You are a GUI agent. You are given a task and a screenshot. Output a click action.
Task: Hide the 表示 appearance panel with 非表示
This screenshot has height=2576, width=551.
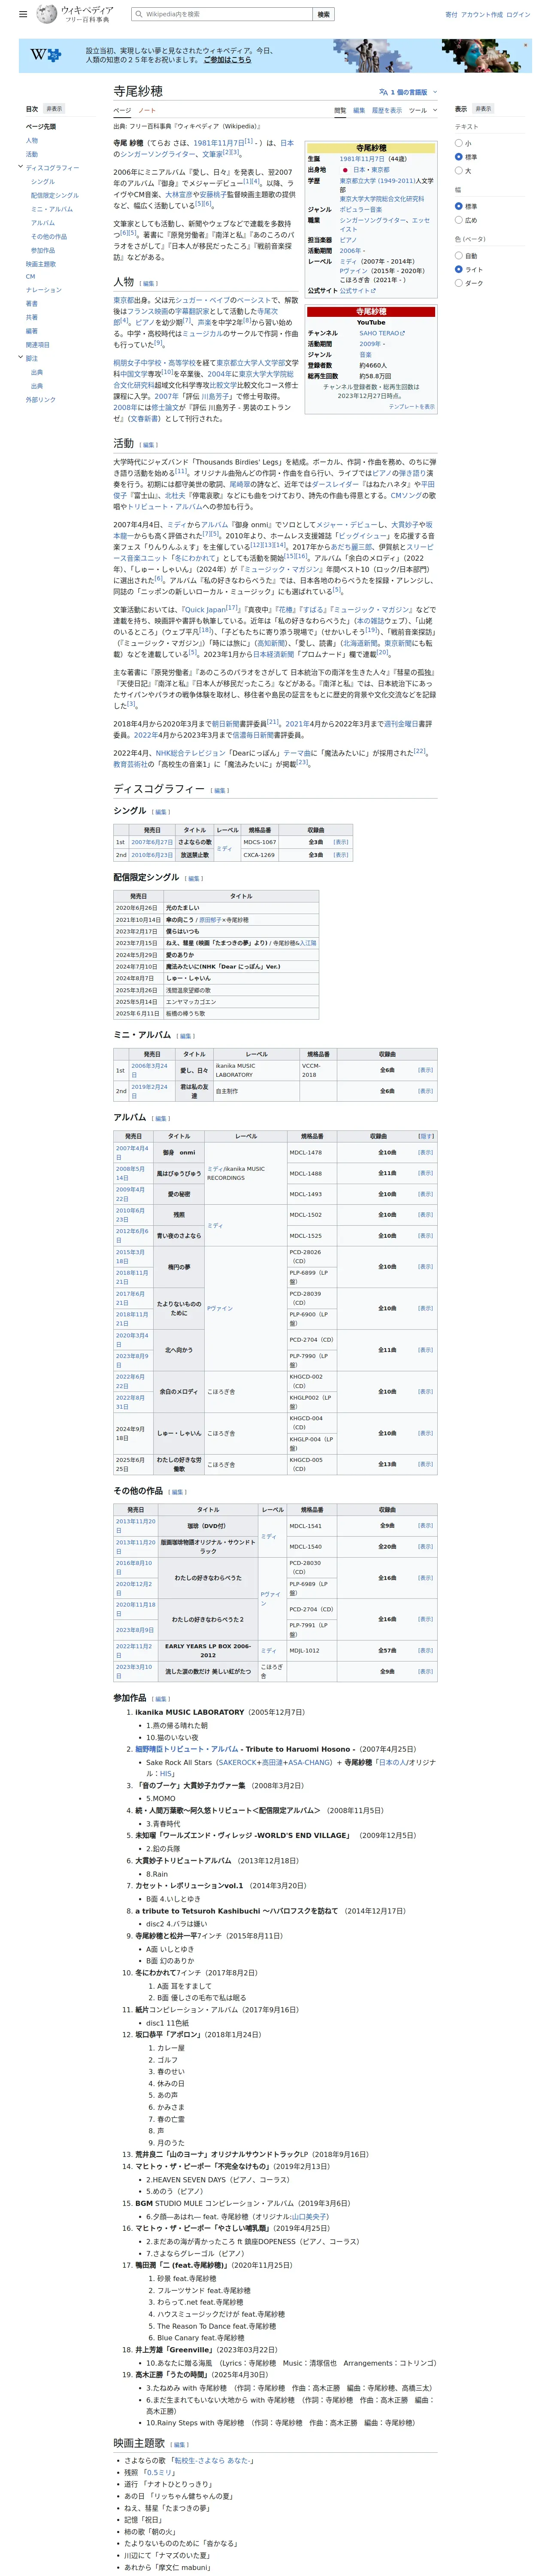(483, 109)
